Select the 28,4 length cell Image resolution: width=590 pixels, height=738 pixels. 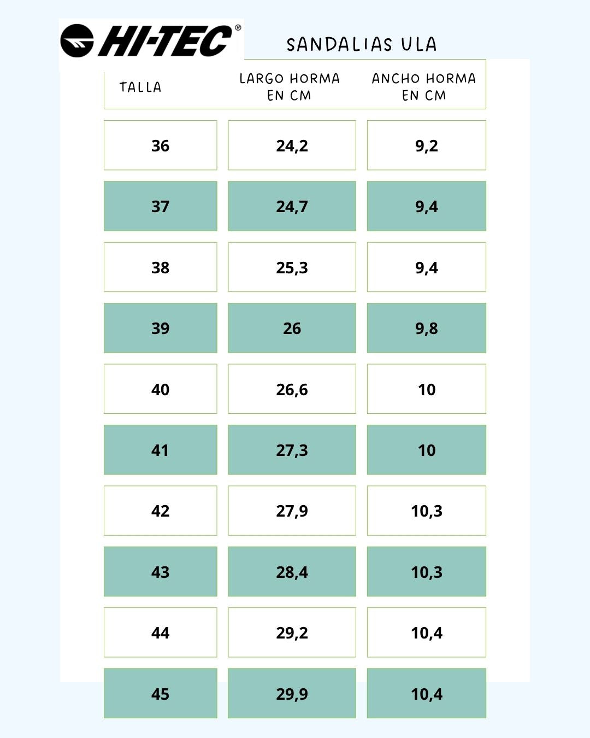[x=292, y=572]
